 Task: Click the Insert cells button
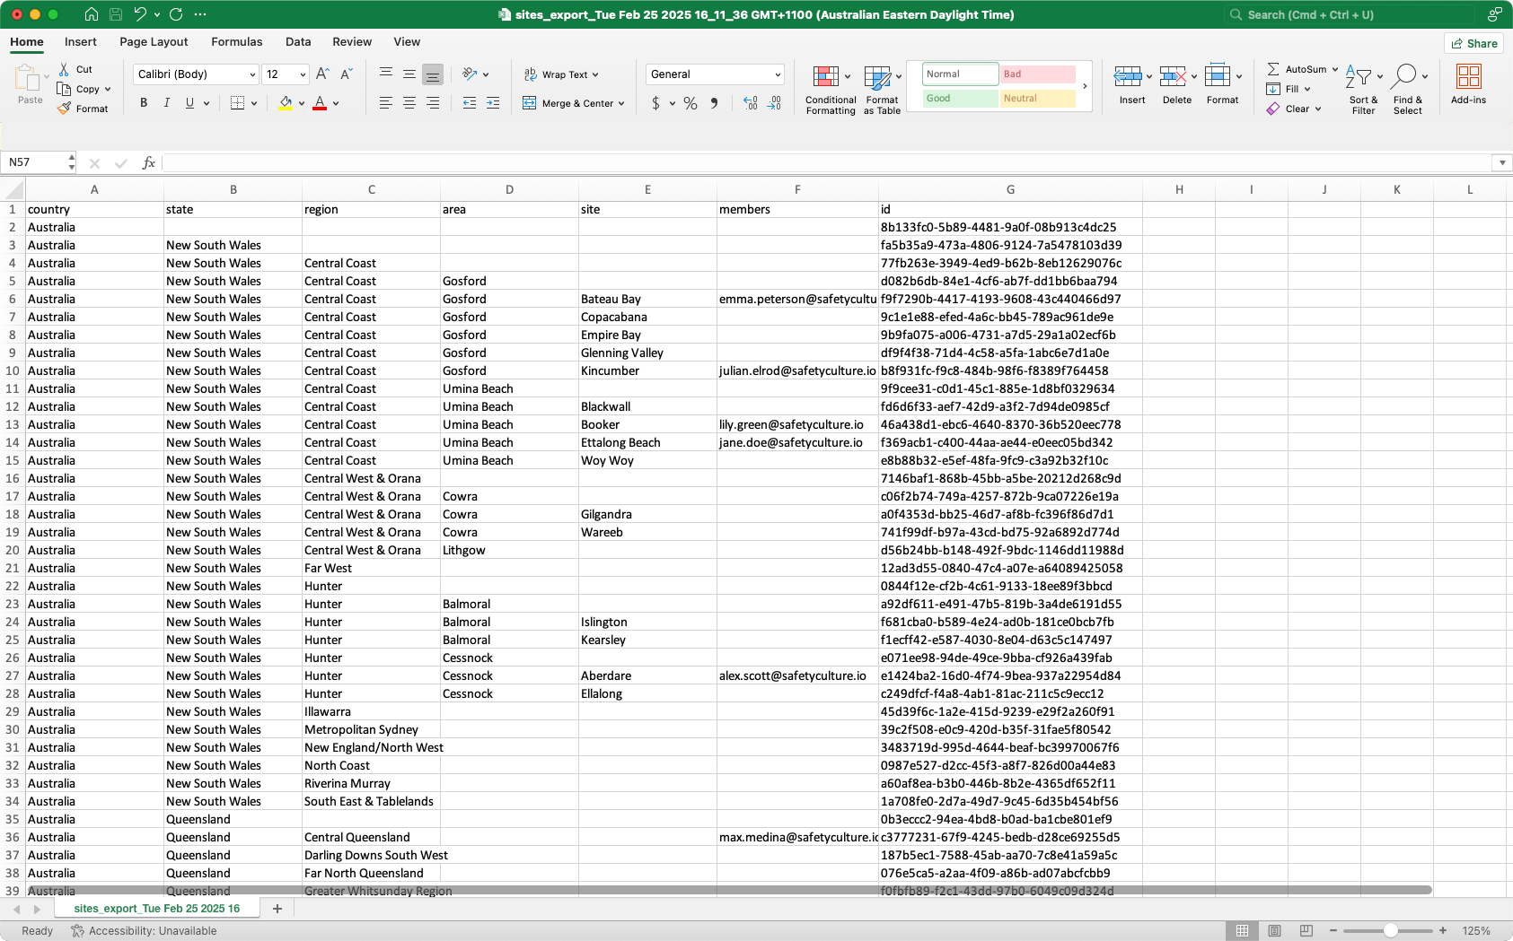click(x=1132, y=84)
